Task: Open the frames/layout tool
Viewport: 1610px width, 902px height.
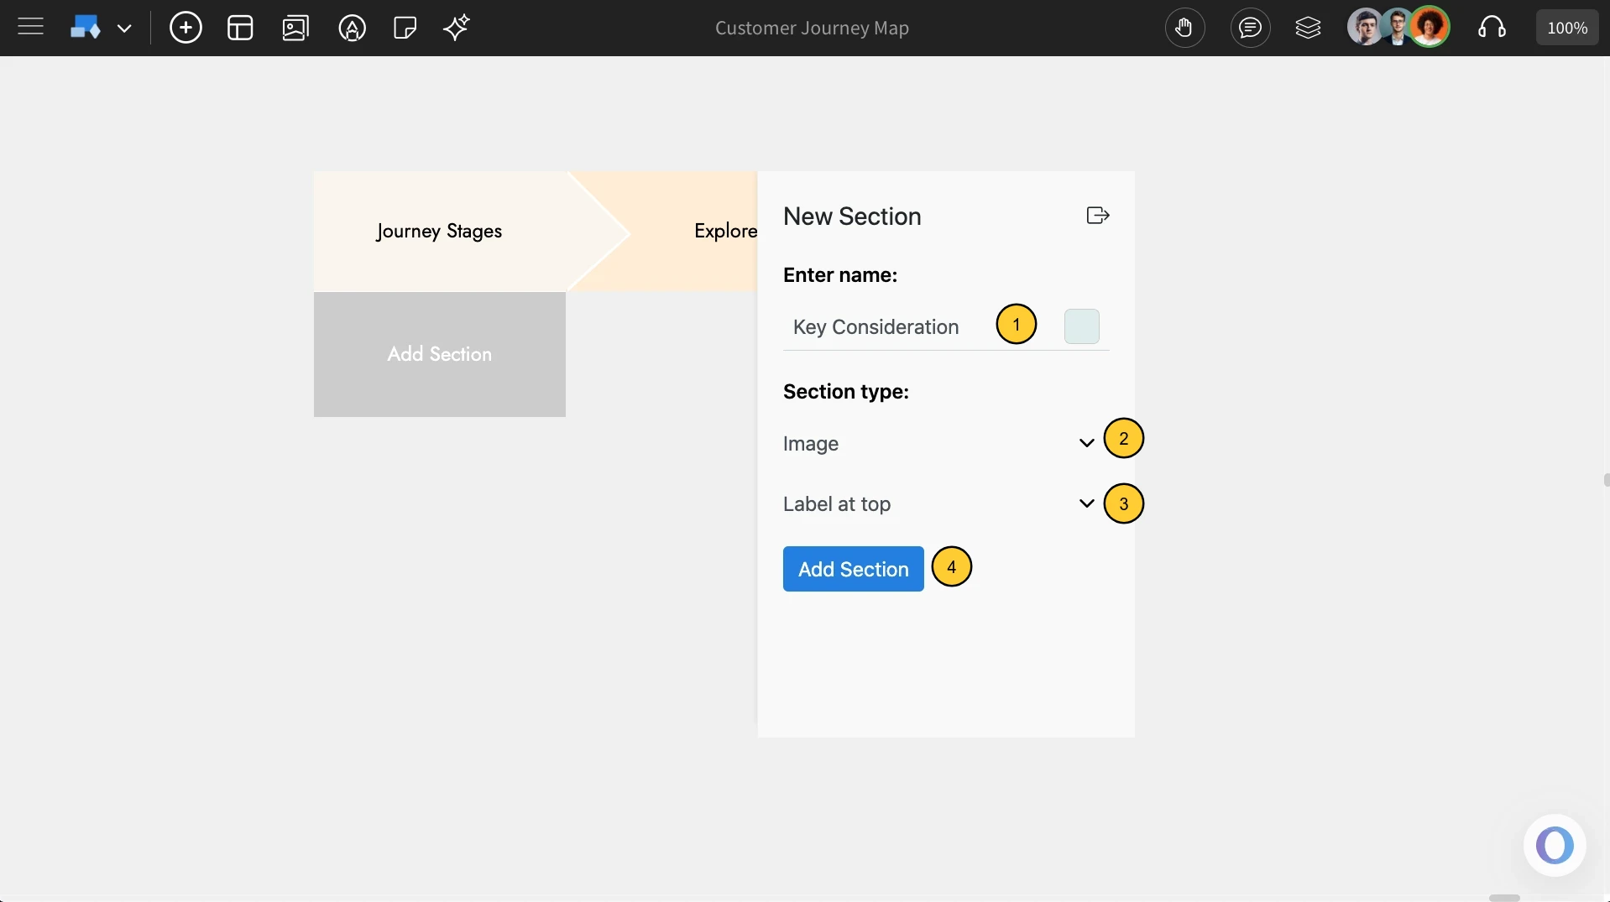Action: coord(240,27)
